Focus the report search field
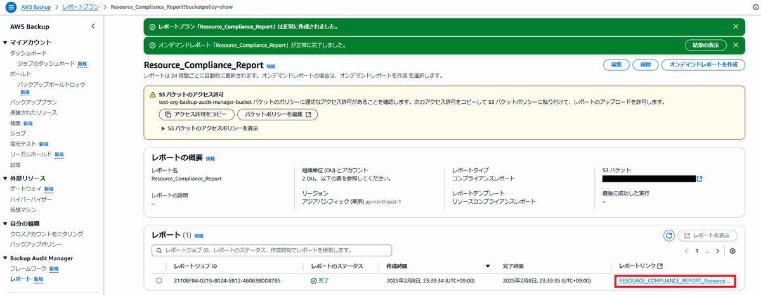This screenshot has width=761, height=295. click(x=271, y=251)
